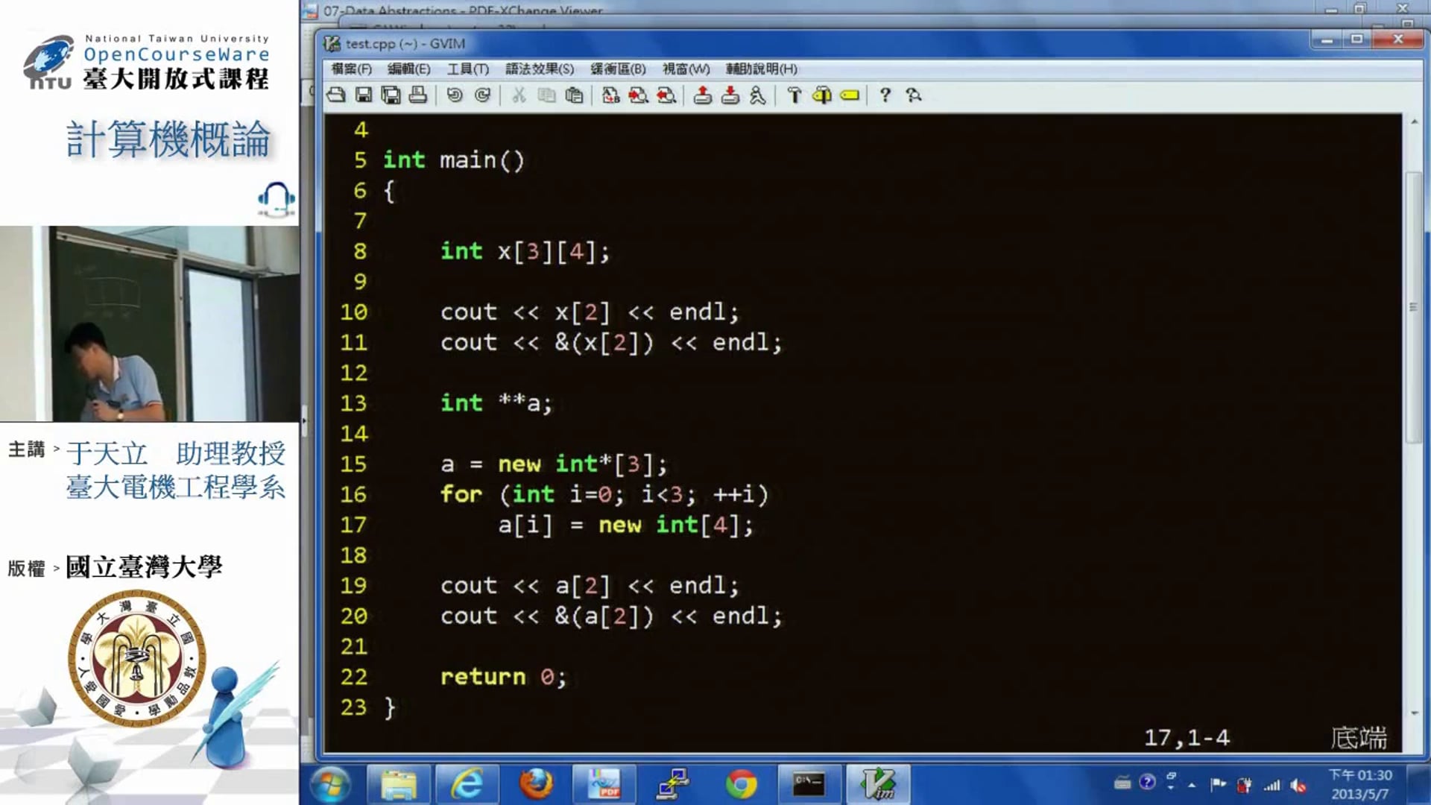Click the Open file toolbar icon

tap(336, 95)
